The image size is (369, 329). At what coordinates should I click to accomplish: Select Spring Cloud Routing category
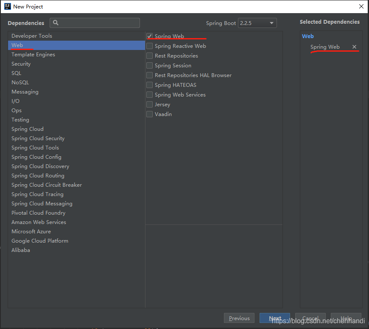[x=76, y=176]
